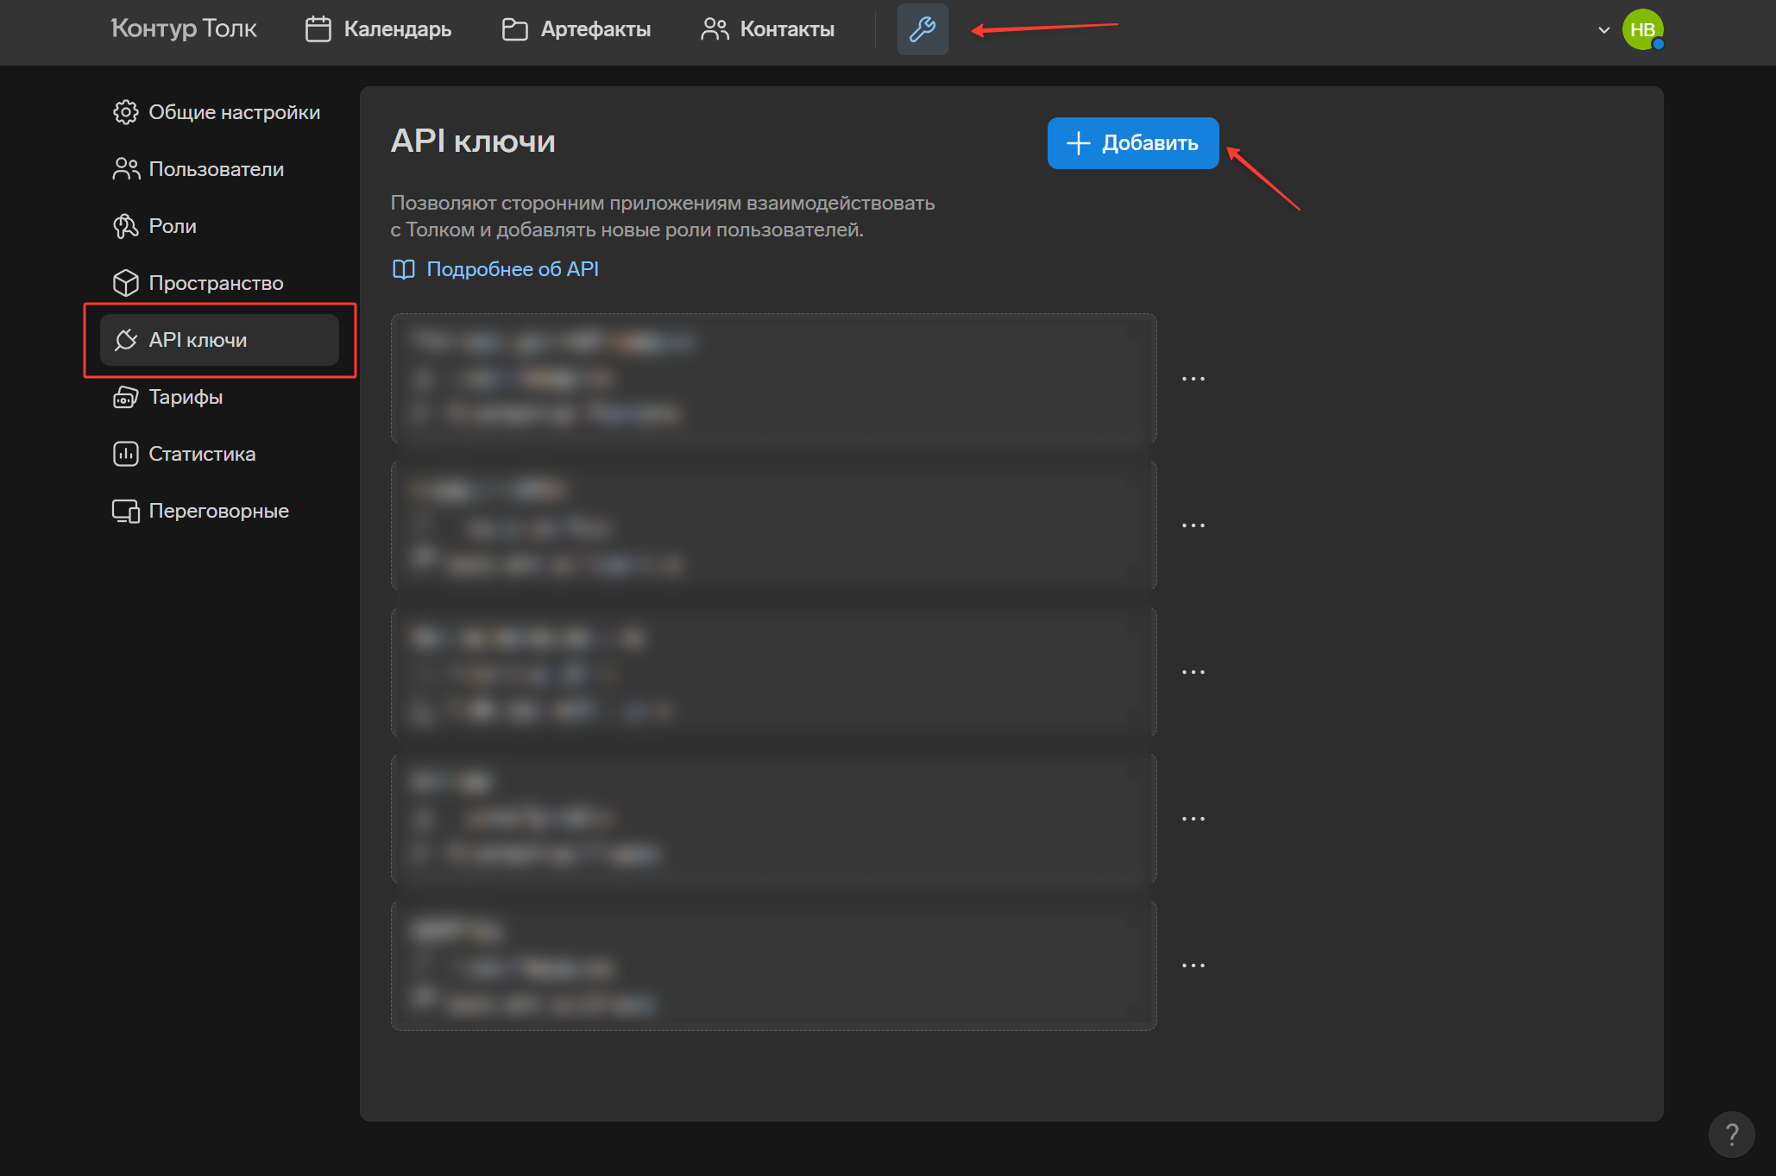
Task: Click the Контур Толк logo
Action: point(184,28)
